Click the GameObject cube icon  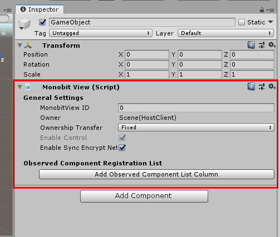coord(24,24)
